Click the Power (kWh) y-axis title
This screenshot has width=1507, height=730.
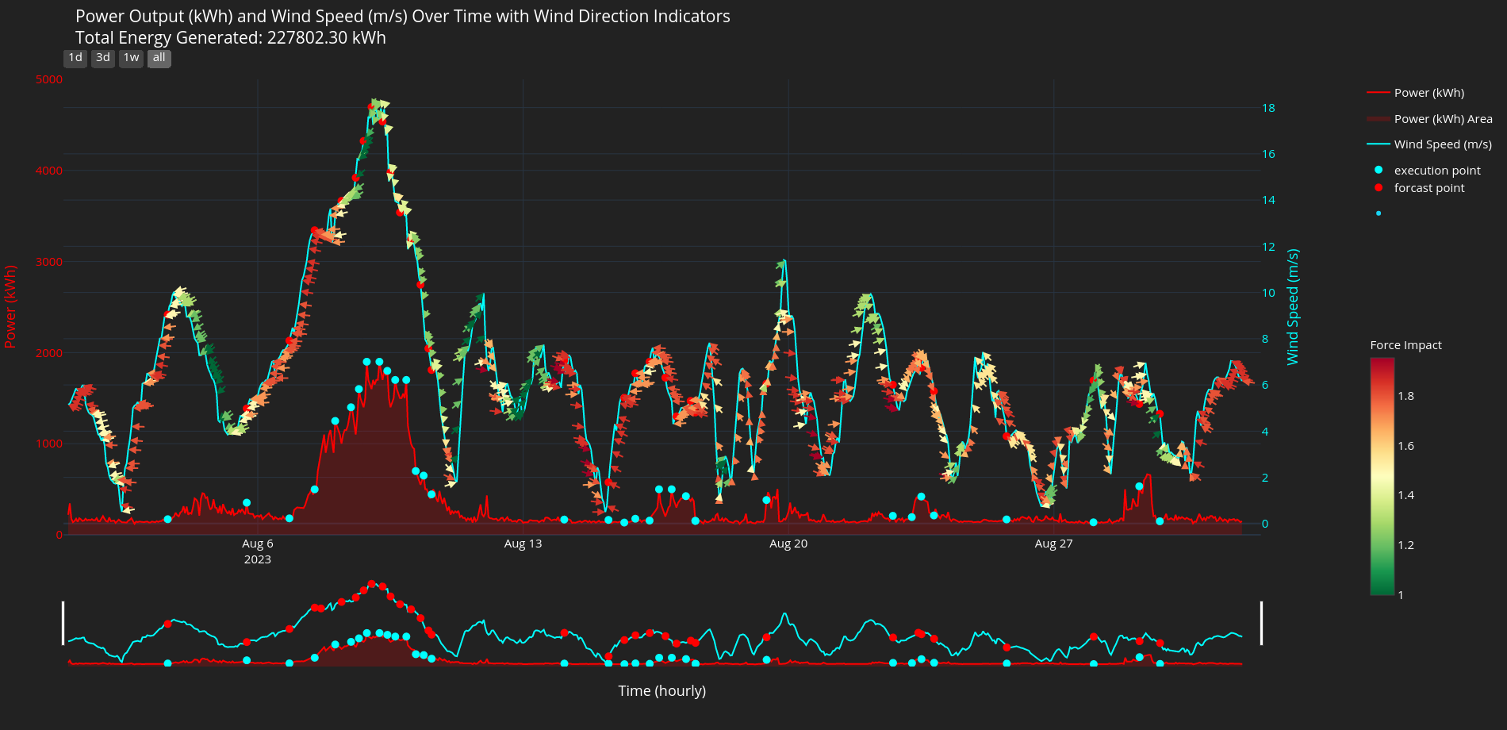tap(10, 307)
